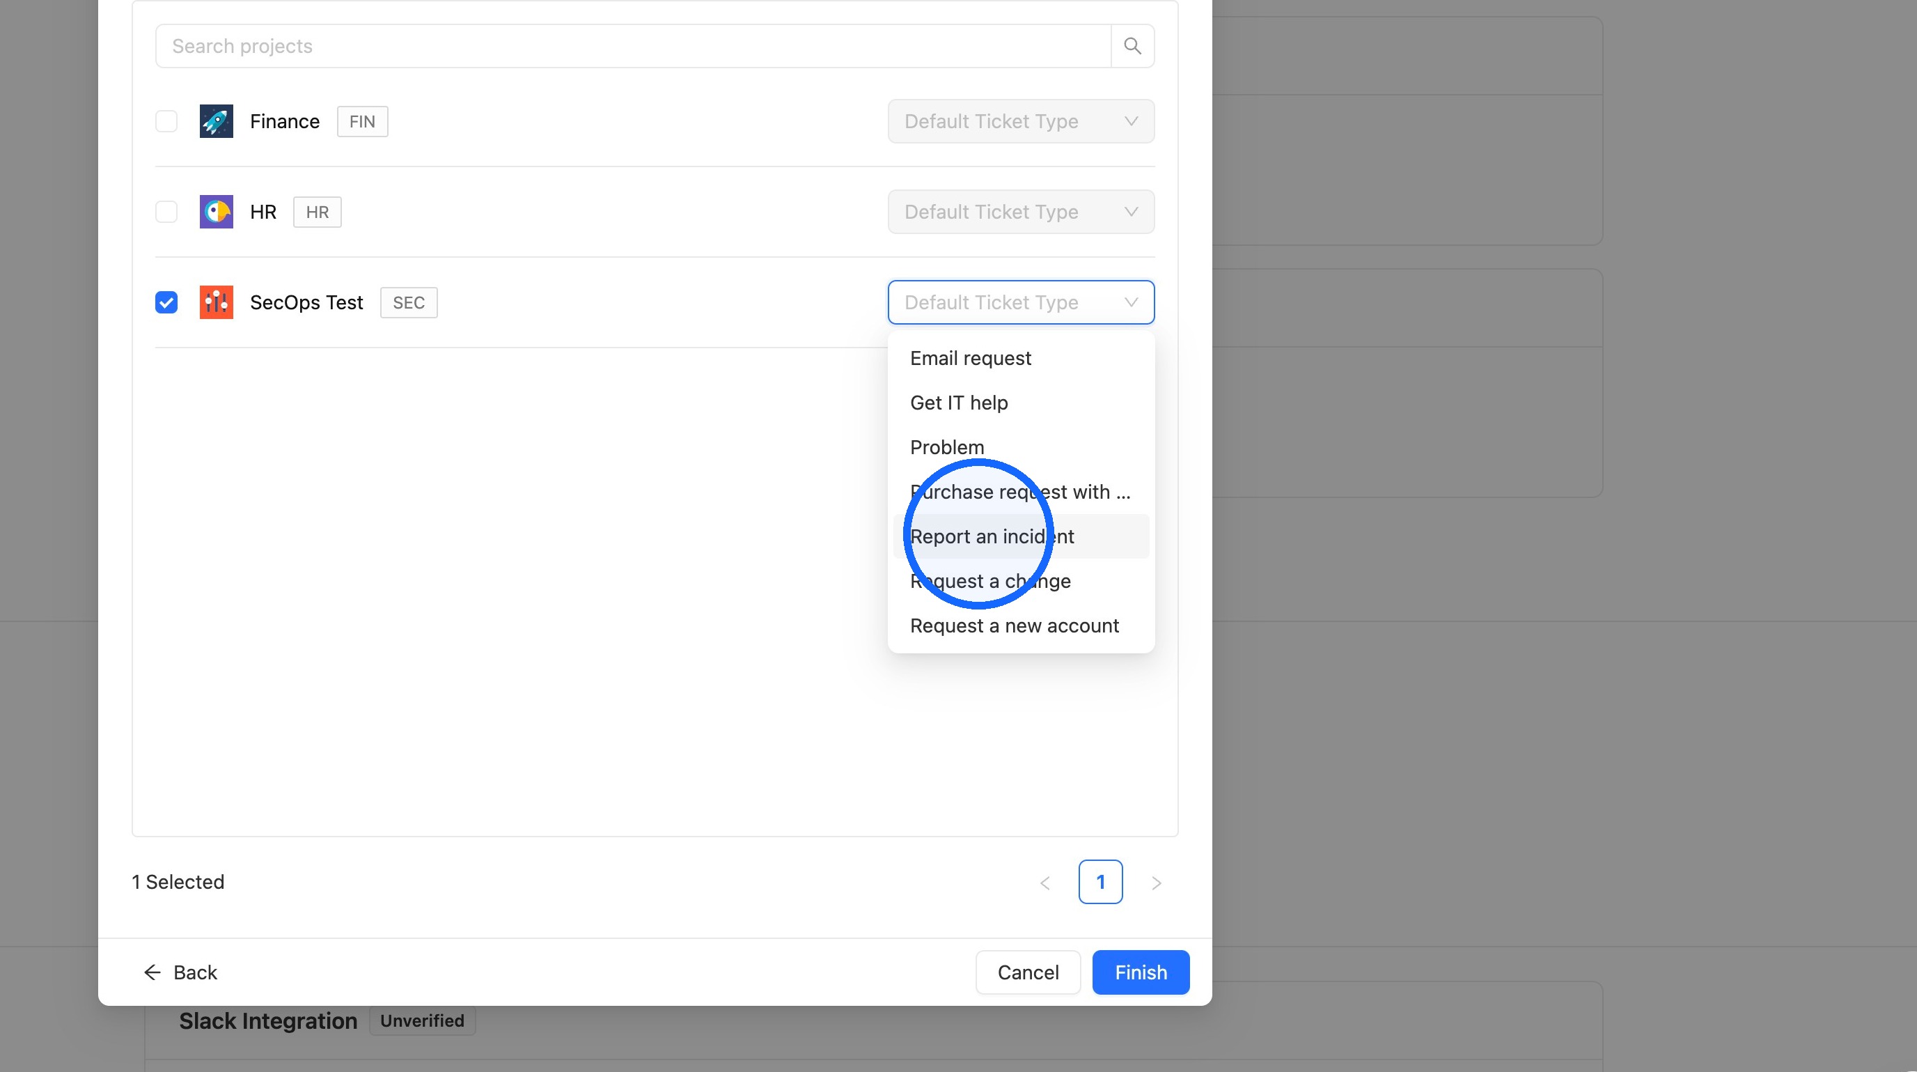Choose Request a new account option
1917x1072 pixels.
(x=1021, y=626)
